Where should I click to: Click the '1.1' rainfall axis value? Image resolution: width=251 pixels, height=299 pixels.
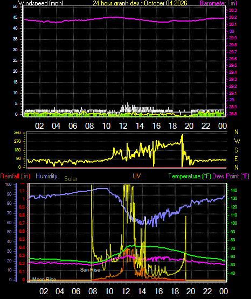pos(22,191)
